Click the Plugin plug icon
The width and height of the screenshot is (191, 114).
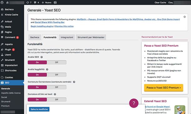point(2,49)
